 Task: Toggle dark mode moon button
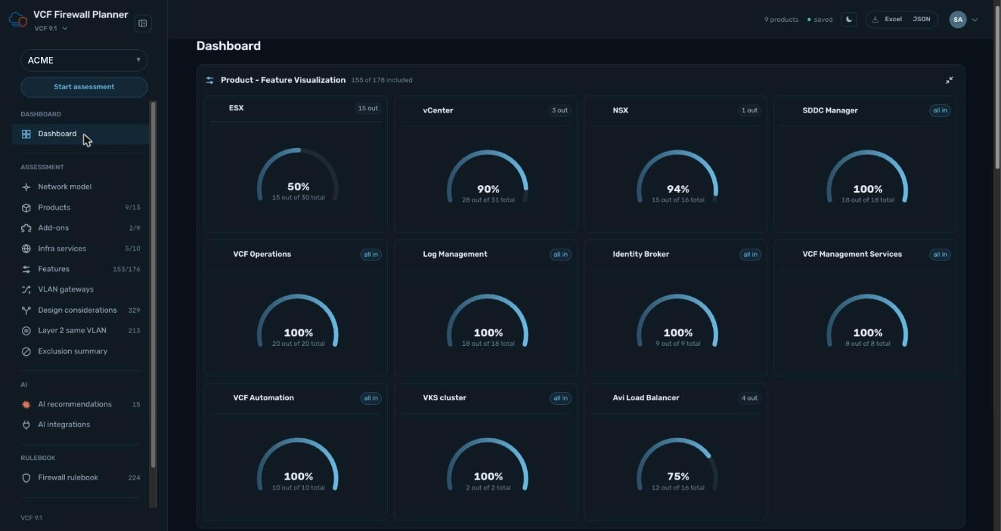pos(849,19)
